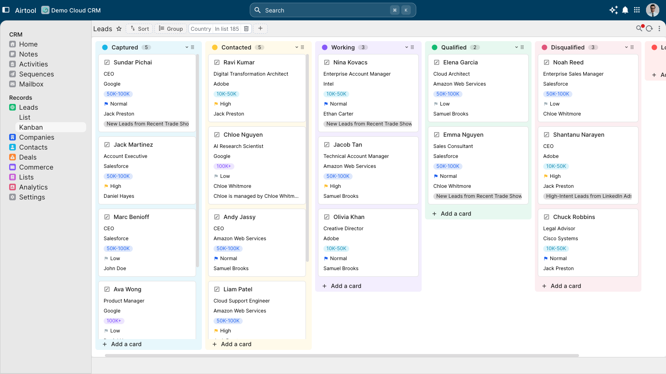Viewport: 666px width, 374px height.
Task: Expand the Captured column menu chevron
Action: point(187,47)
